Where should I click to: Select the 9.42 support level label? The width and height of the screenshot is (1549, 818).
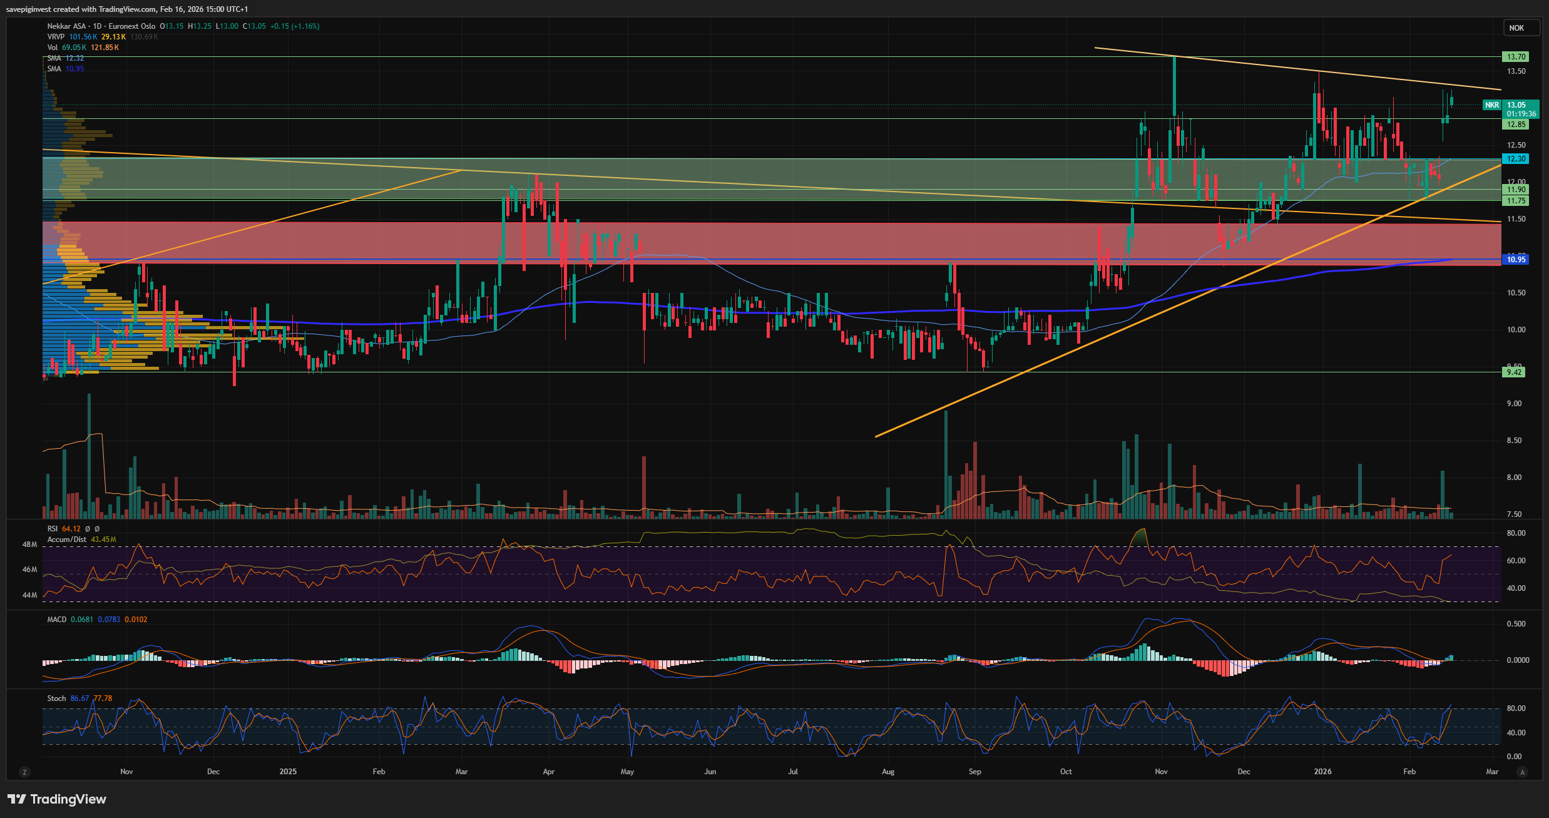(x=1513, y=372)
